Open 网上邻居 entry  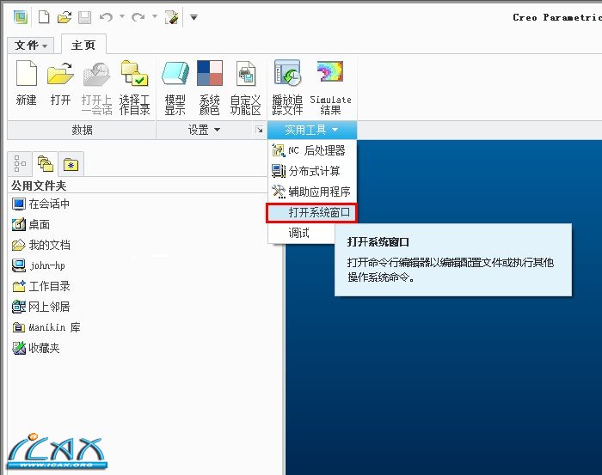pos(41,307)
